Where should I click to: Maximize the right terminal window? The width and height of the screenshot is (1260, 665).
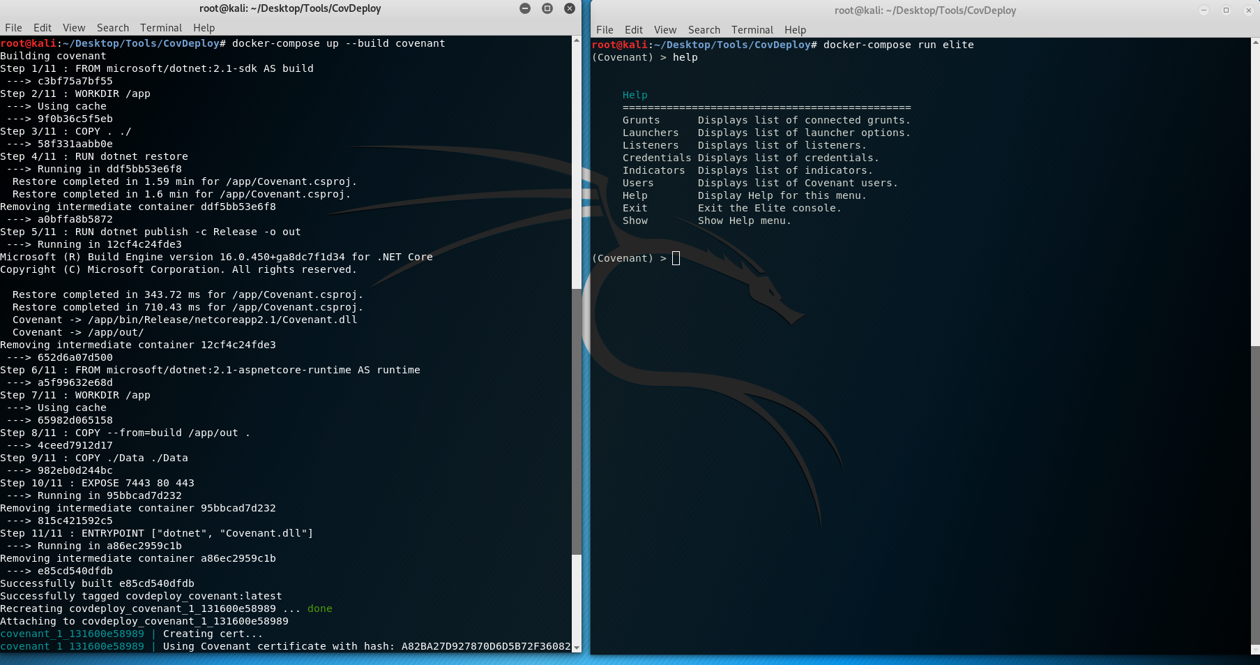(1226, 10)
